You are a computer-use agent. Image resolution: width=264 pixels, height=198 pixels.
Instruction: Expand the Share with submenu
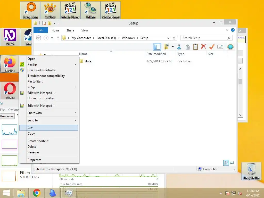tap(49, 113)
